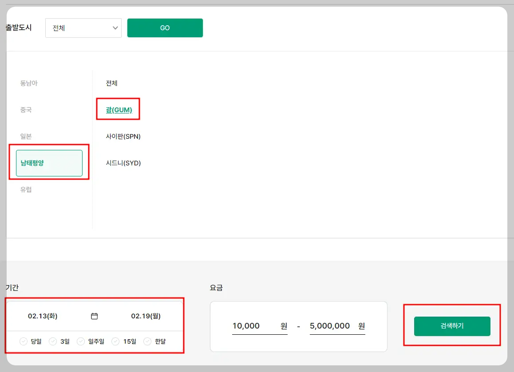
Task: Select 전체 to include all destinations
Action: click(111, 83)
